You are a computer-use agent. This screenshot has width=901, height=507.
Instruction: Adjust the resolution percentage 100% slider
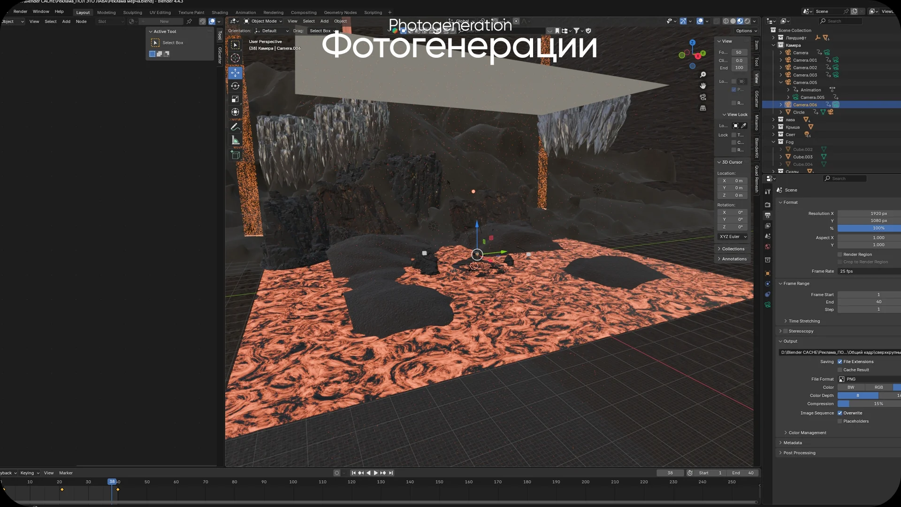pos(869,229)
